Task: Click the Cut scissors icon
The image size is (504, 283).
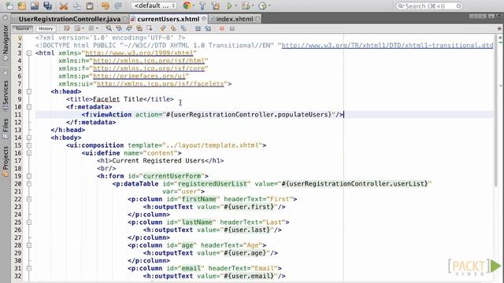Action: click(x=64, y=6)
